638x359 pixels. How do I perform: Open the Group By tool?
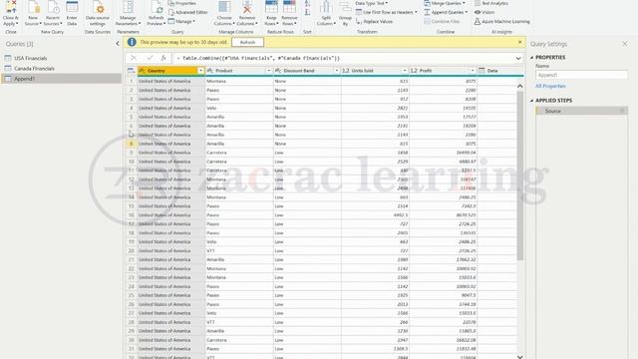pyautogui.click(x=345, y=13)
